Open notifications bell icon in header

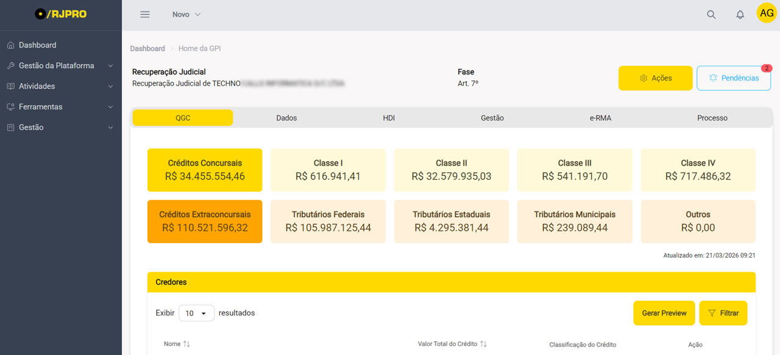[740, 15]
